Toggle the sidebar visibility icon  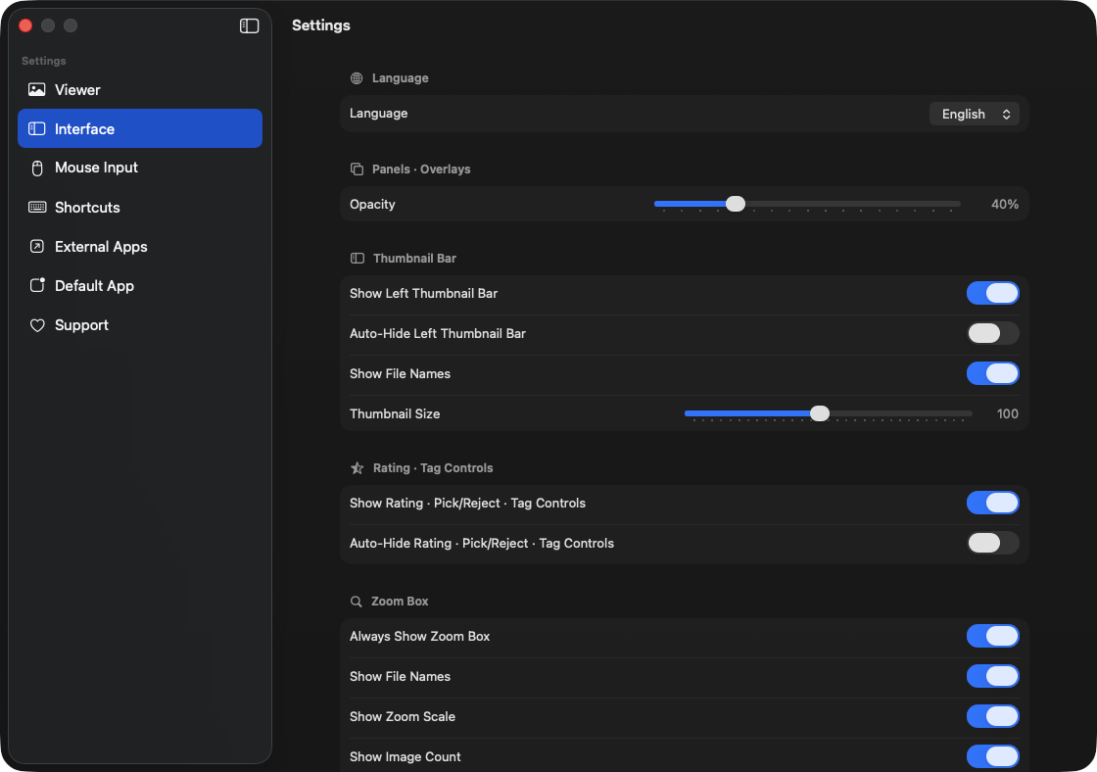(x=249, y=25)
